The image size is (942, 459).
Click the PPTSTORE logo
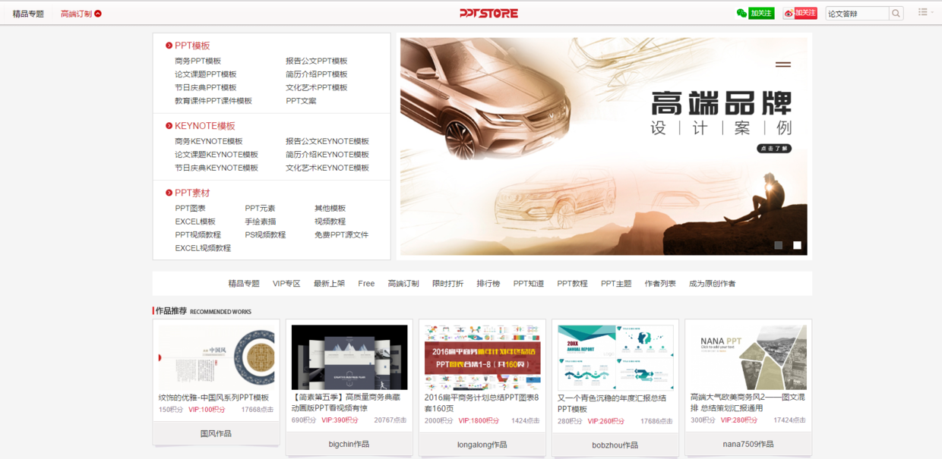tap(488, 12)
